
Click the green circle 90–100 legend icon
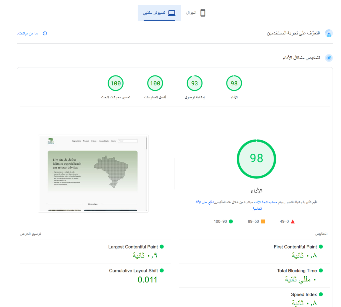click(x=231, y=222)
